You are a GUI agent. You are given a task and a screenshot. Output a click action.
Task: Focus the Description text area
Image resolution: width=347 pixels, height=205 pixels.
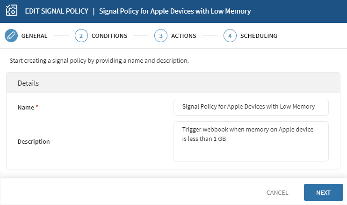(x=251, y=141)
